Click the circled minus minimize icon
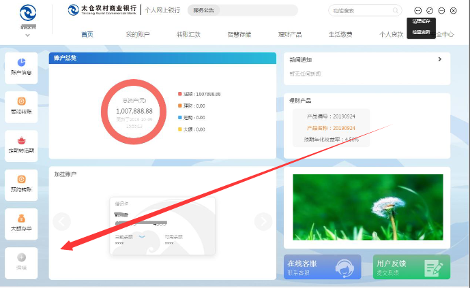 [x=441, y=11]
